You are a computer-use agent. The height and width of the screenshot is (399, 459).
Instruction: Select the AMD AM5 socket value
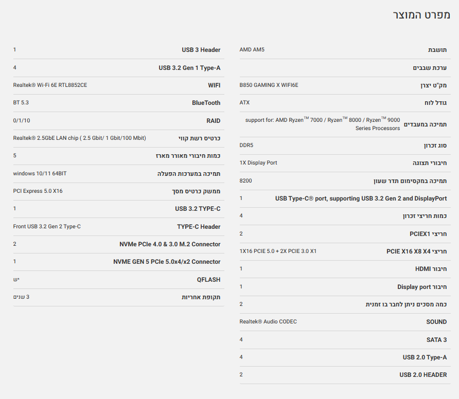(252, 50)
